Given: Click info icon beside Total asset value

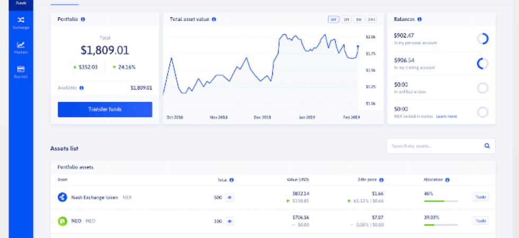Looking at the screenshot, I should pos(214,19).
